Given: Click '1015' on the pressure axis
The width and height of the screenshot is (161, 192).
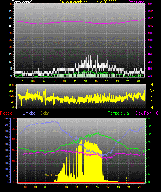Looking at the screenshot, I should click(x=150, y=18).
